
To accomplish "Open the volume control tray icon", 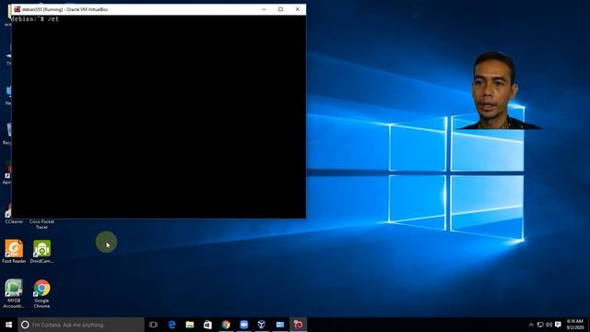I will [x=549, y=325].
